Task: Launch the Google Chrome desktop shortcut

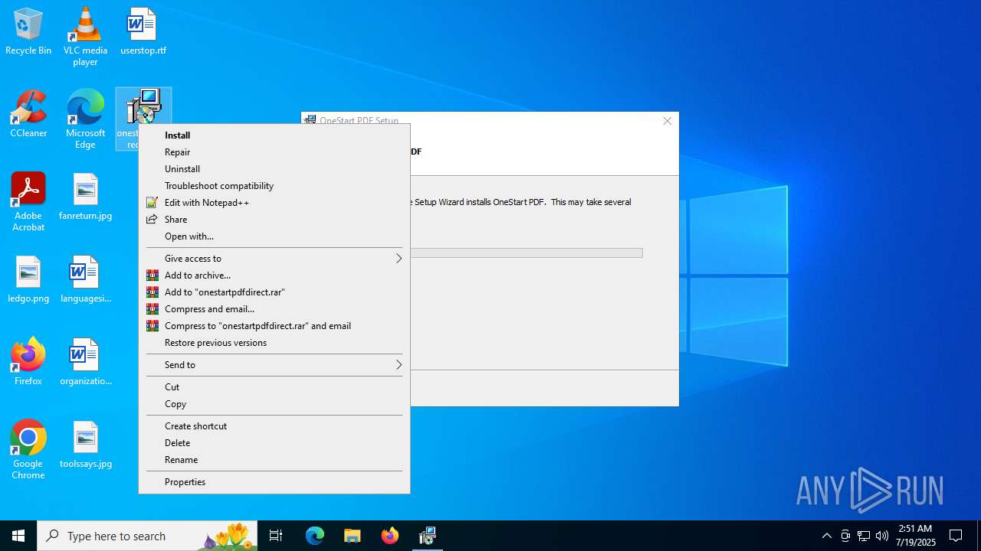Action: coord(28,450)
